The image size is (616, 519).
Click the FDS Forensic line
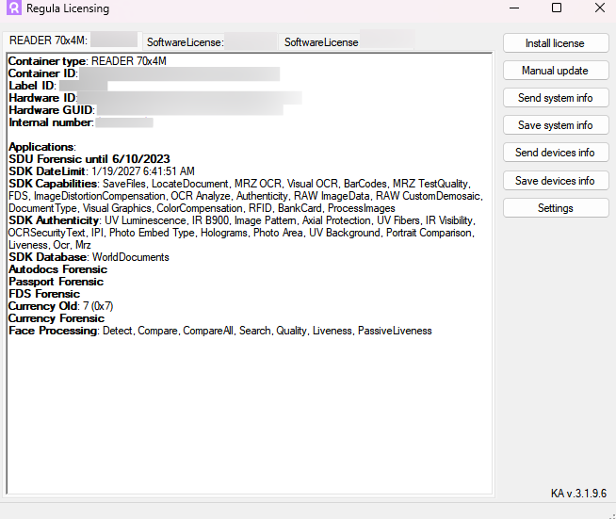(x=44, y=294)
